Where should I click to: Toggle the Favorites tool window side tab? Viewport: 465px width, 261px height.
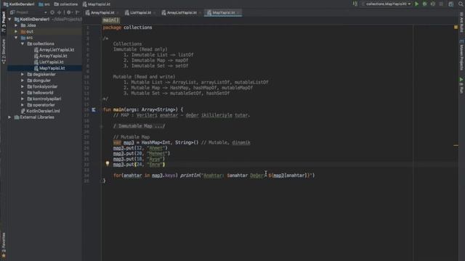[x=4, y=245]
